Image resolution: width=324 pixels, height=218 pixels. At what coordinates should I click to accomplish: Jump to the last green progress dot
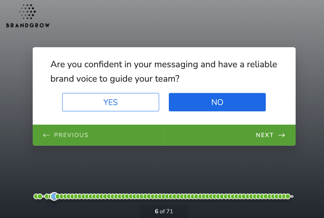tap(287, 196)
